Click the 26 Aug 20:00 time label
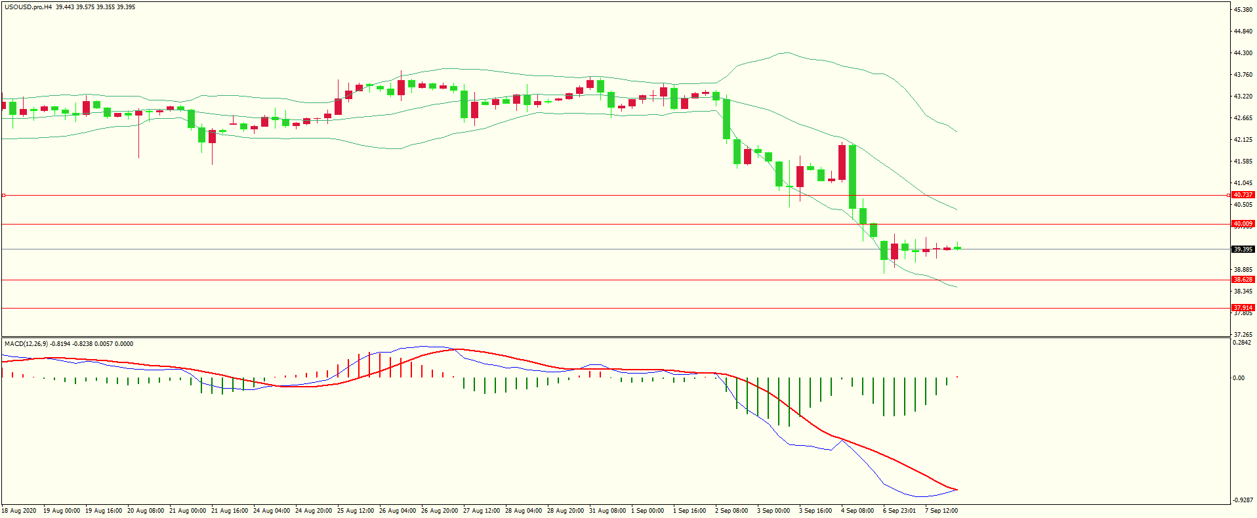 [440, 511]
